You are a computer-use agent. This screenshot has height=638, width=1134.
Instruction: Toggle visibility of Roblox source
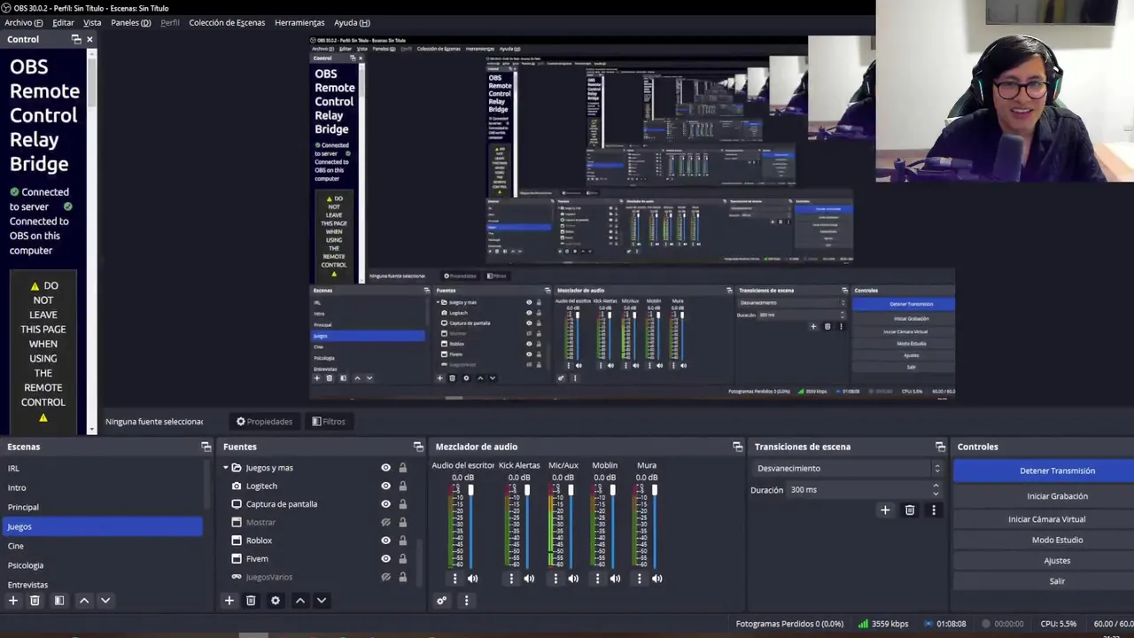click(x=385, y=541)
